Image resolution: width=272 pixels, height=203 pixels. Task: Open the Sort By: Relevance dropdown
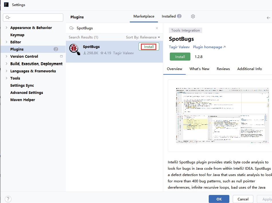tap(143, 37)
